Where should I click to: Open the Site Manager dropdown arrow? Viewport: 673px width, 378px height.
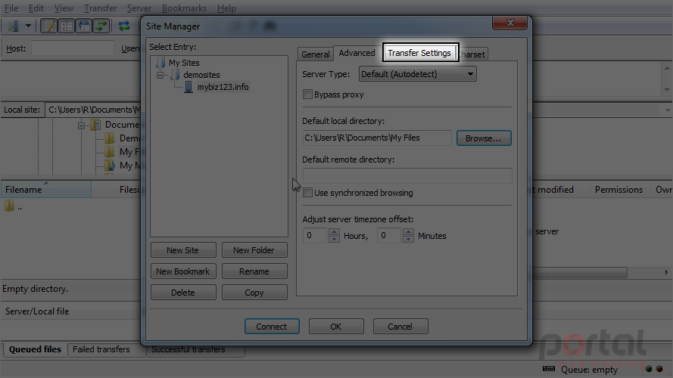28,26
